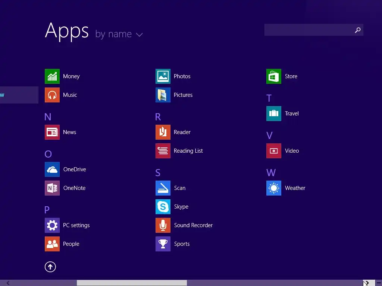Launch the Music headphones icon
The height and width of the screenshot is (286, 382).
[52, 95]
